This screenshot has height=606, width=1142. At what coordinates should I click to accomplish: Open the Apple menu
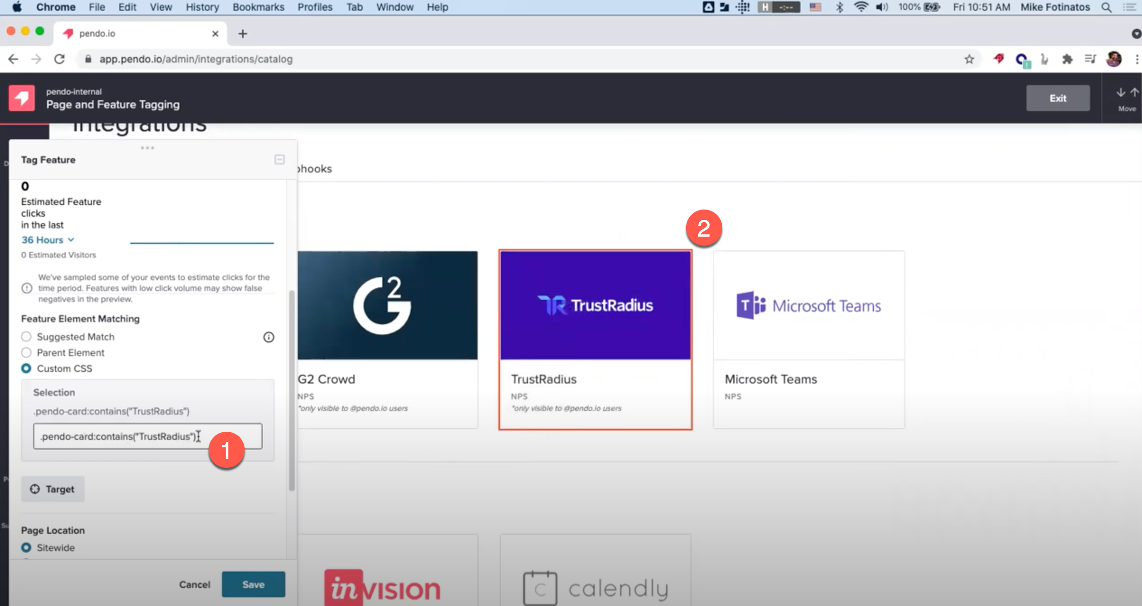pos(17,7)
